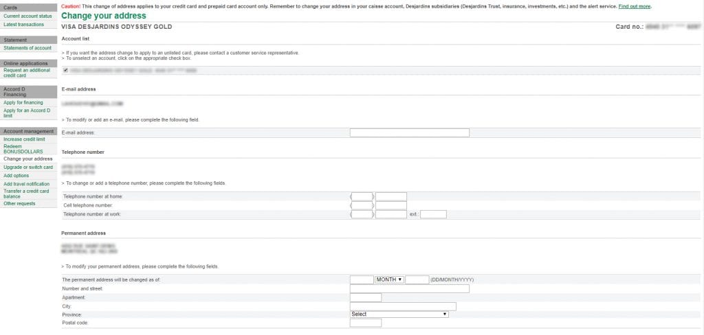Open Add travel notification
This screenshot has height=335, width=704.
[27, 184]
